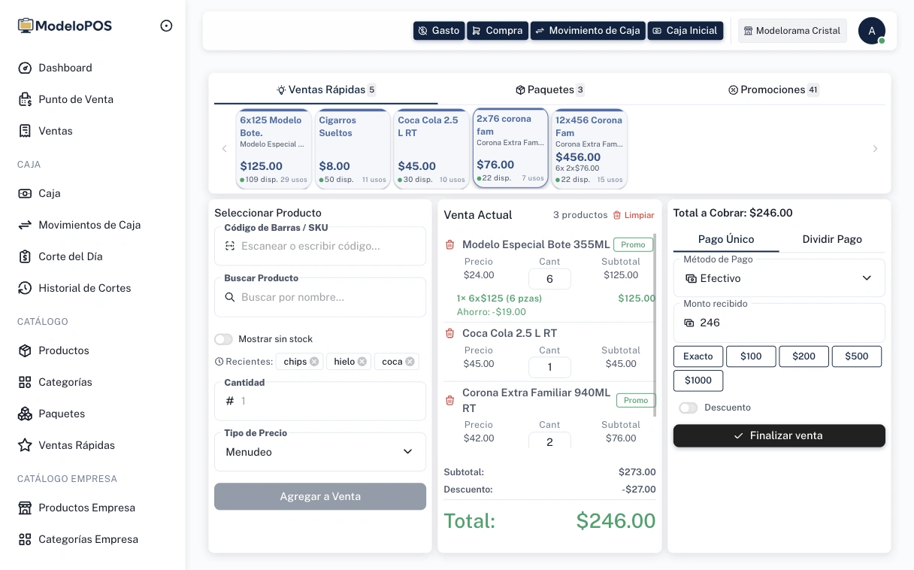Open Historial de Cortes in the sidebar
914x570 pixels.
click(x=84, y=288)
